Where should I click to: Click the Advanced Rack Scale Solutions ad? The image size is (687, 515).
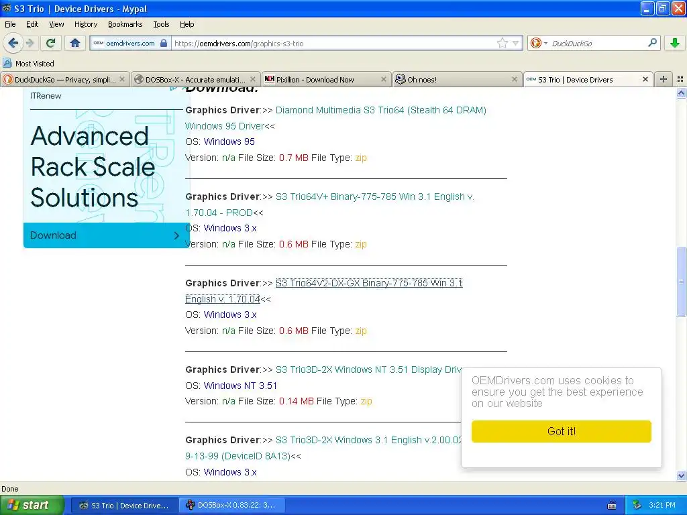tap(93, 167)
